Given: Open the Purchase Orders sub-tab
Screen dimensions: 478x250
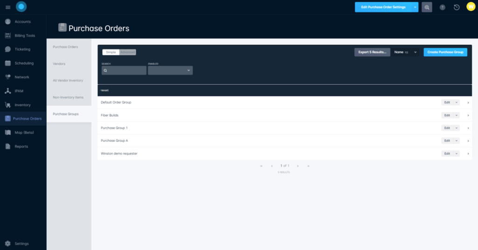Looking at the screenshot, I should (69, 47).
